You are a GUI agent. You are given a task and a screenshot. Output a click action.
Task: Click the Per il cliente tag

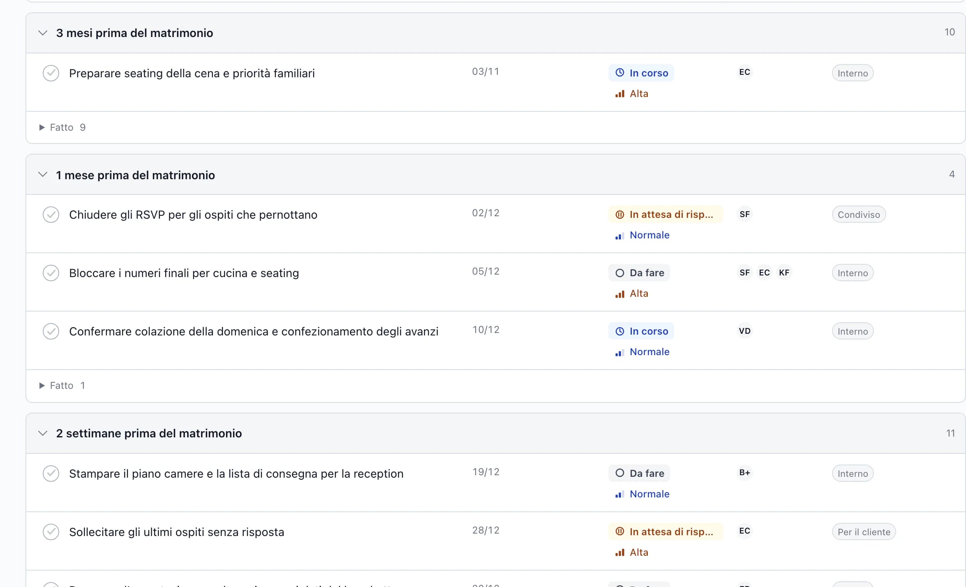pyautogui.click(x=864, y=532)
